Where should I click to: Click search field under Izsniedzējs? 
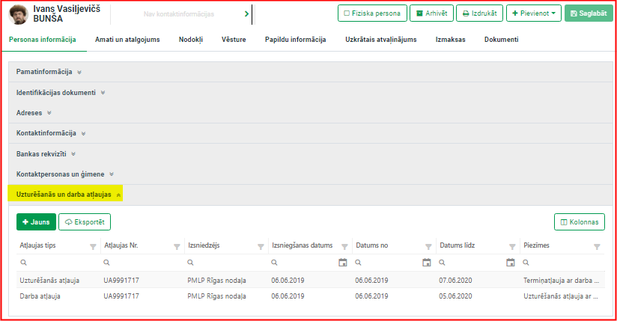tap(226, 263)
